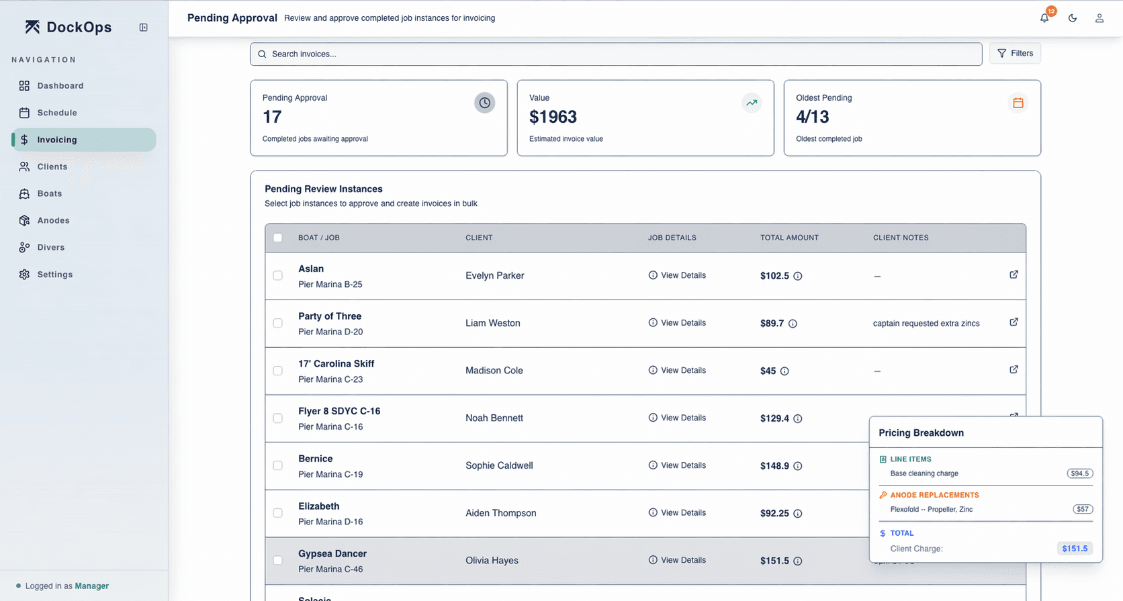
Task: Open the user profile icon
Action: (1099, 18)
